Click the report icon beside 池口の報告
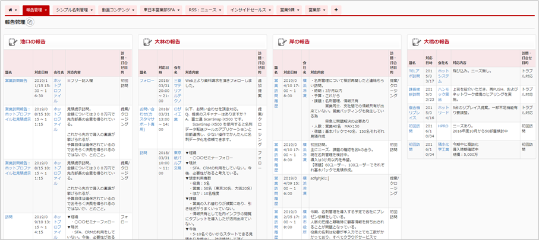539x240 pixels. click(13, 42)
